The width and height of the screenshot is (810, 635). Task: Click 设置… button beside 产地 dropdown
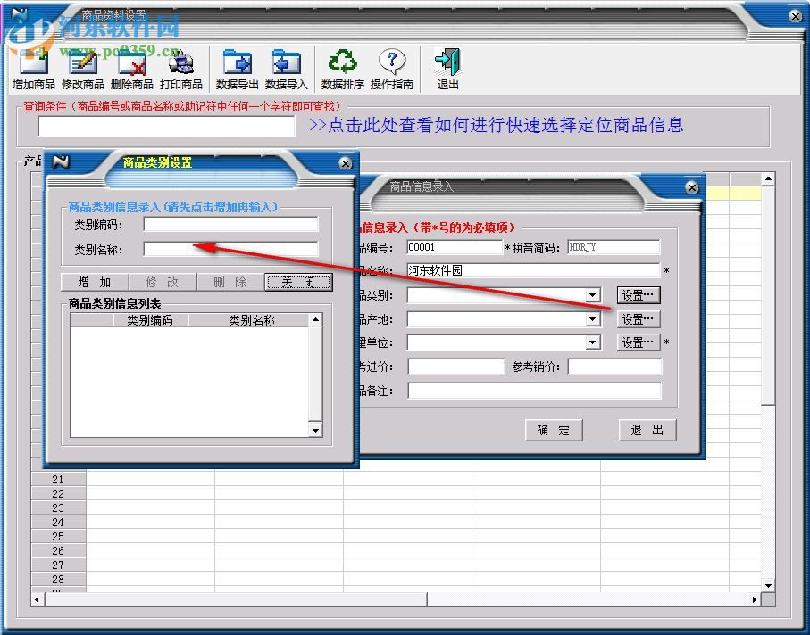click(x=639, y=319)
